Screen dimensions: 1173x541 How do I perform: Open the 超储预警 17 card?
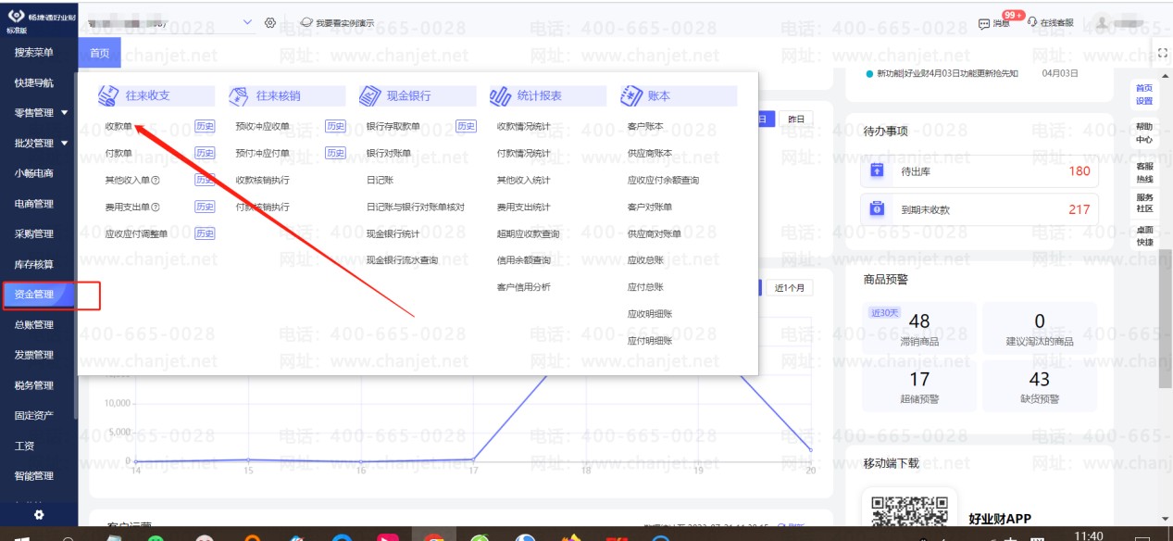[x=919, y=386]
